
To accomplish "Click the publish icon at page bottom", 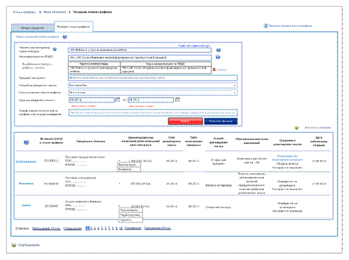I will 14,245.
